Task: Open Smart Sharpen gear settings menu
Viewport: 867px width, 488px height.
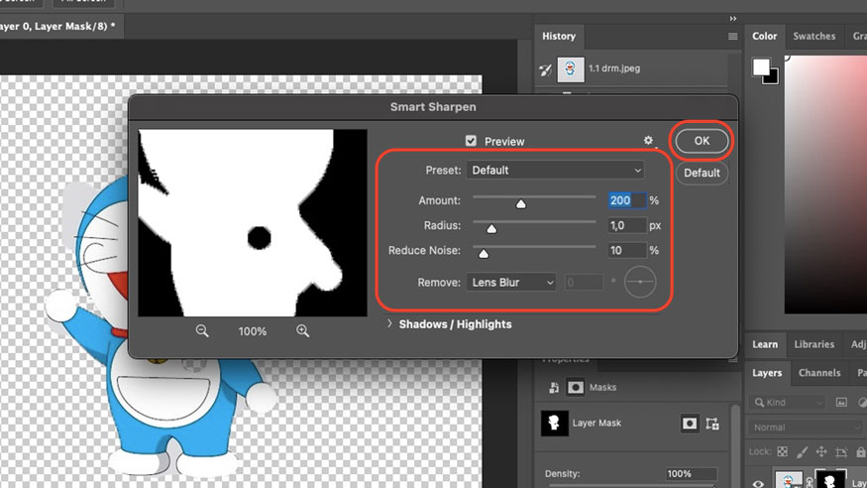Action: pos(649,142)
